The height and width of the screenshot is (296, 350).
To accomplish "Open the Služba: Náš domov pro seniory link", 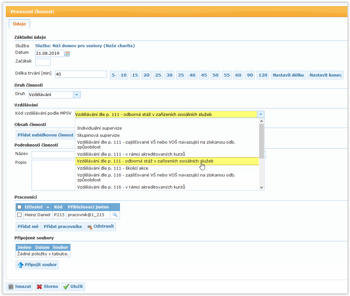I will pyautogui.click(x=85, y=46).
